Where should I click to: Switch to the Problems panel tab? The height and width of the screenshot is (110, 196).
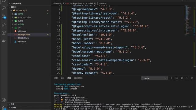pyautogui.click(x=56, y=78)
